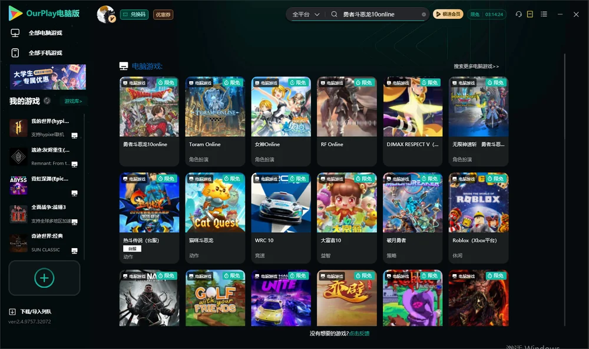The image size is (589, 349).
Task: Click the 限免 timer badge in title bar
Action: (x=487, y=14)
